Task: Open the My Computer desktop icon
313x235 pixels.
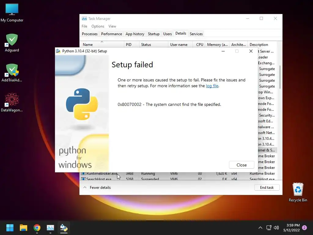Action: point(12,13)
